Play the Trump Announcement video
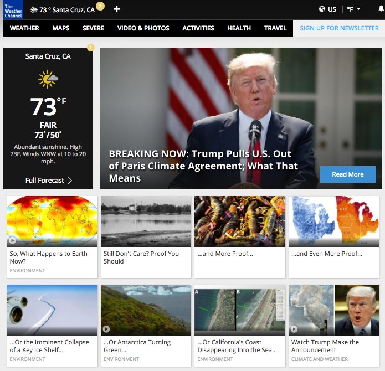Screen dimensions: 385x371 click(294, 329)
